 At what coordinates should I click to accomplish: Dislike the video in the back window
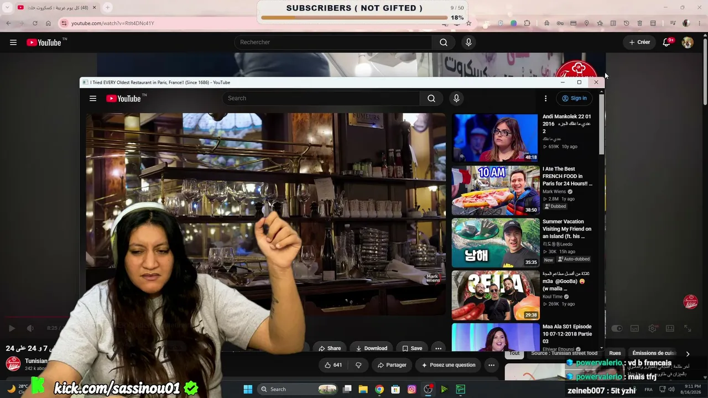point(358,365)
